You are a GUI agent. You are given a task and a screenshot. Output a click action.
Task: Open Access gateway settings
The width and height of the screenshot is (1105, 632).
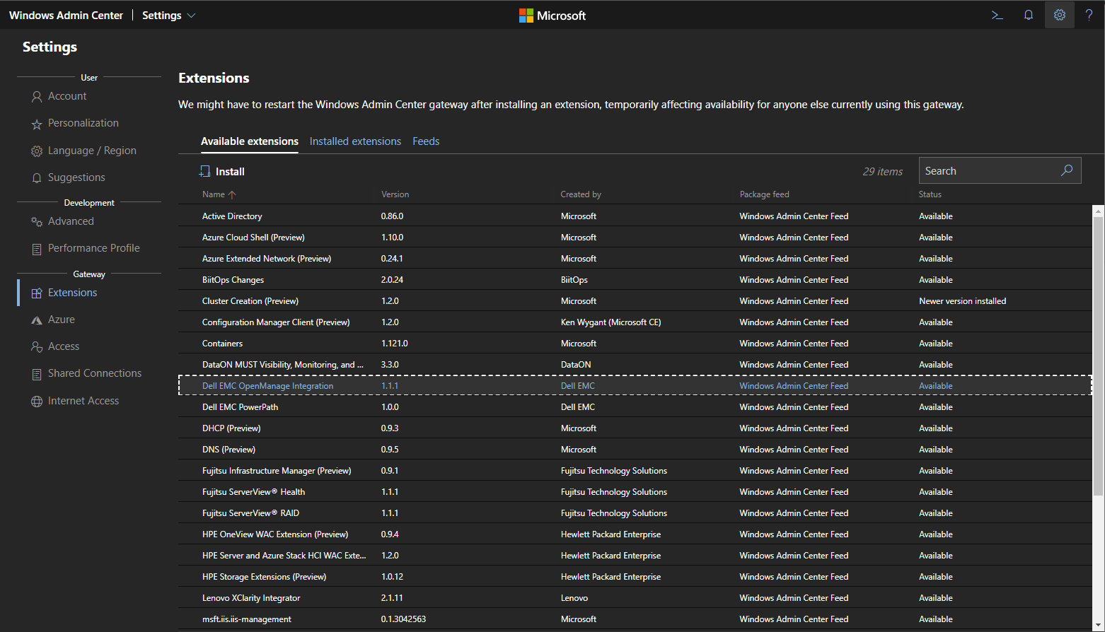[x=64, y=346]
